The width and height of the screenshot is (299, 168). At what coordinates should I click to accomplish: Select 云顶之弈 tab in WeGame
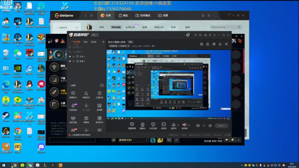(x=130, y=27)
